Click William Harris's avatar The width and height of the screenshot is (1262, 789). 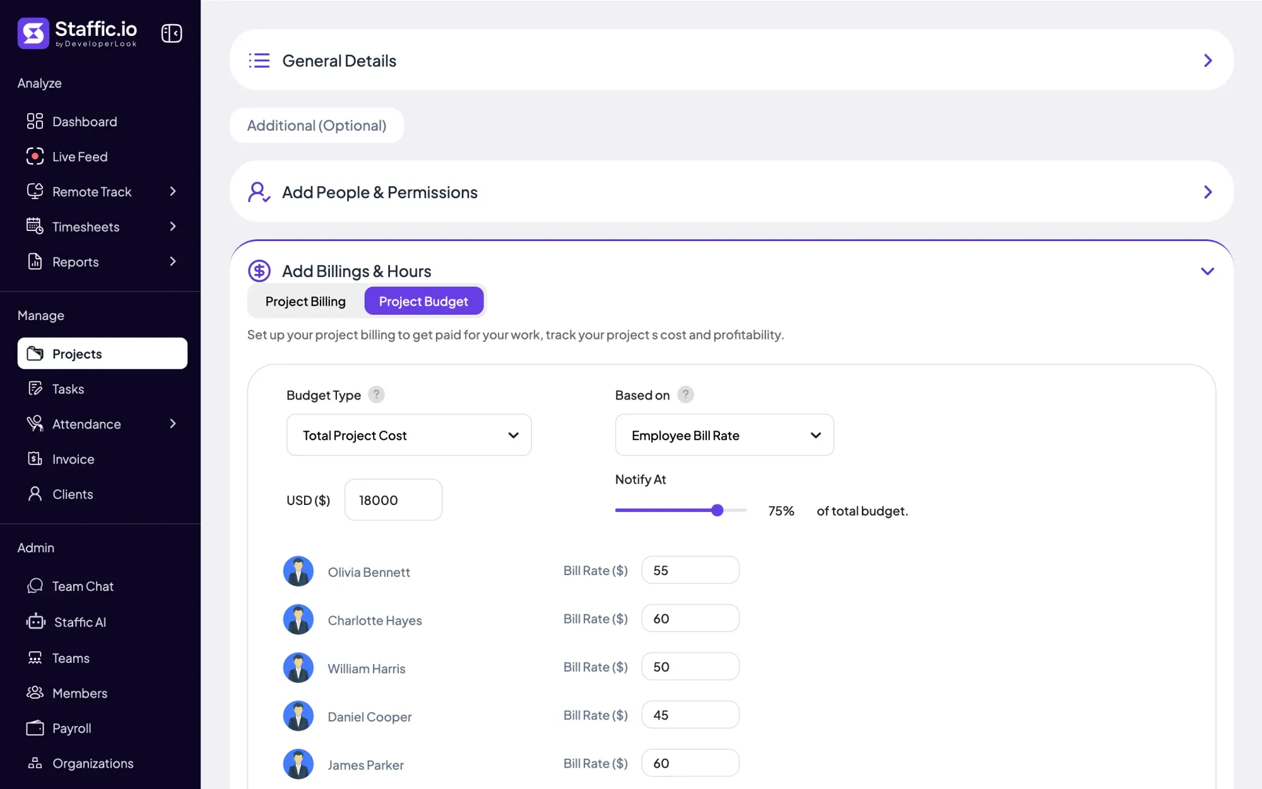coord(298,668)
